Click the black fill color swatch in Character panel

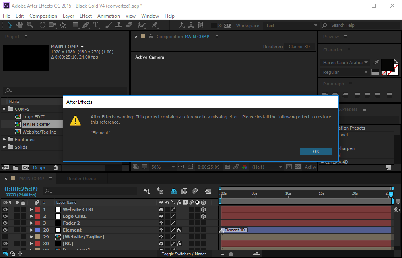coord(387,64)
